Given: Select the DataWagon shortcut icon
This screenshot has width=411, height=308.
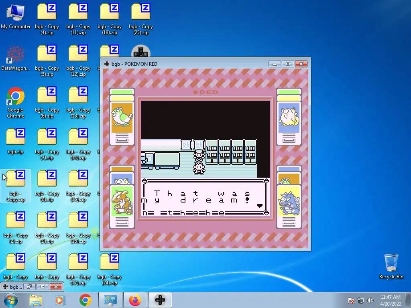Looking at the screenshot, I should tap(16, 58).
